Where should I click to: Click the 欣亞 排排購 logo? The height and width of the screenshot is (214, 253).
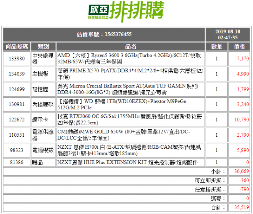[126, 11]
